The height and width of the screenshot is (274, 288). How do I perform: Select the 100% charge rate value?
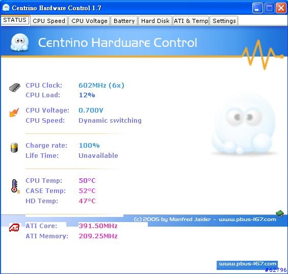89,146
